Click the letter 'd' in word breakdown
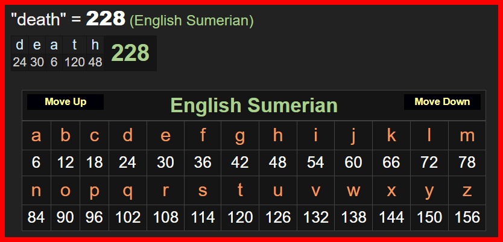Image resolution: width=503 pixels, height=242 pixels. [x=19, y=45]
